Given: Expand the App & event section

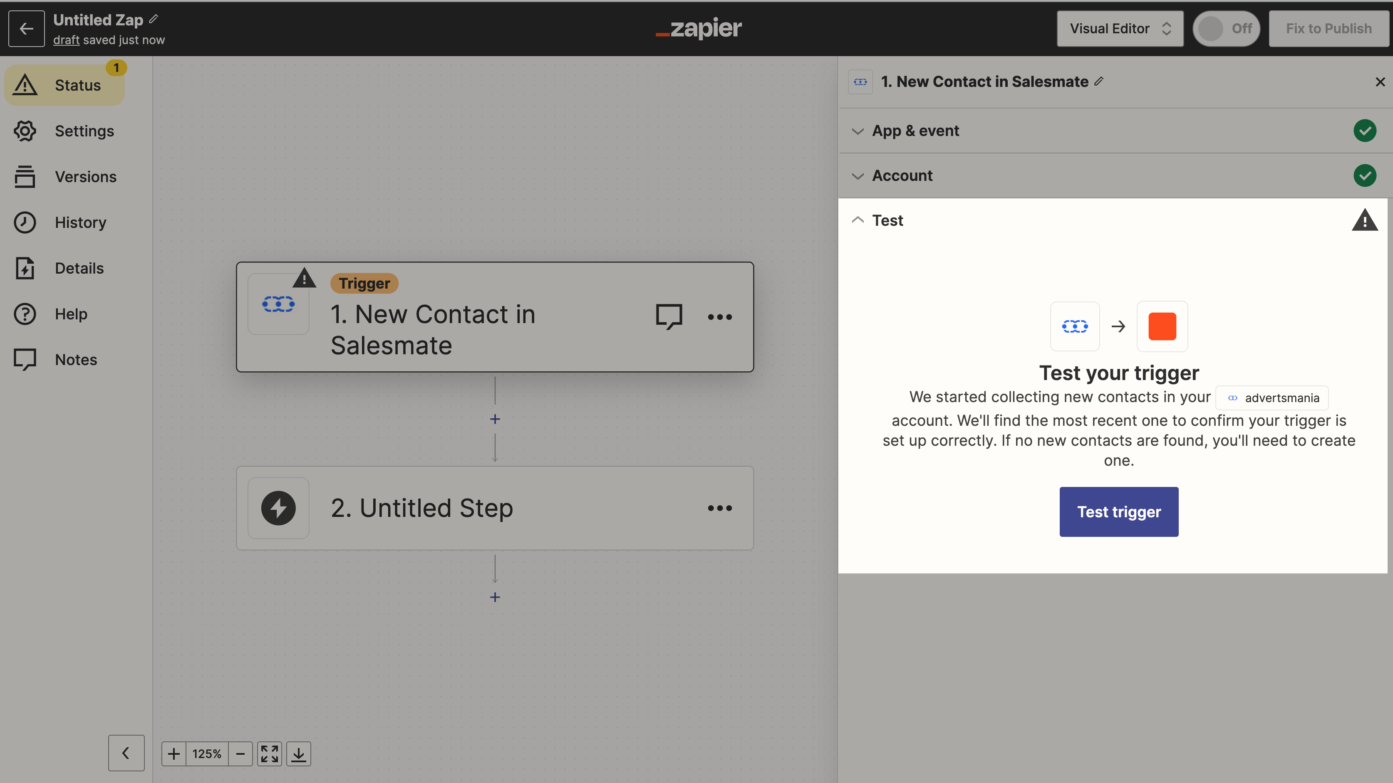Looking at the screenshot, I should 1115,131.
